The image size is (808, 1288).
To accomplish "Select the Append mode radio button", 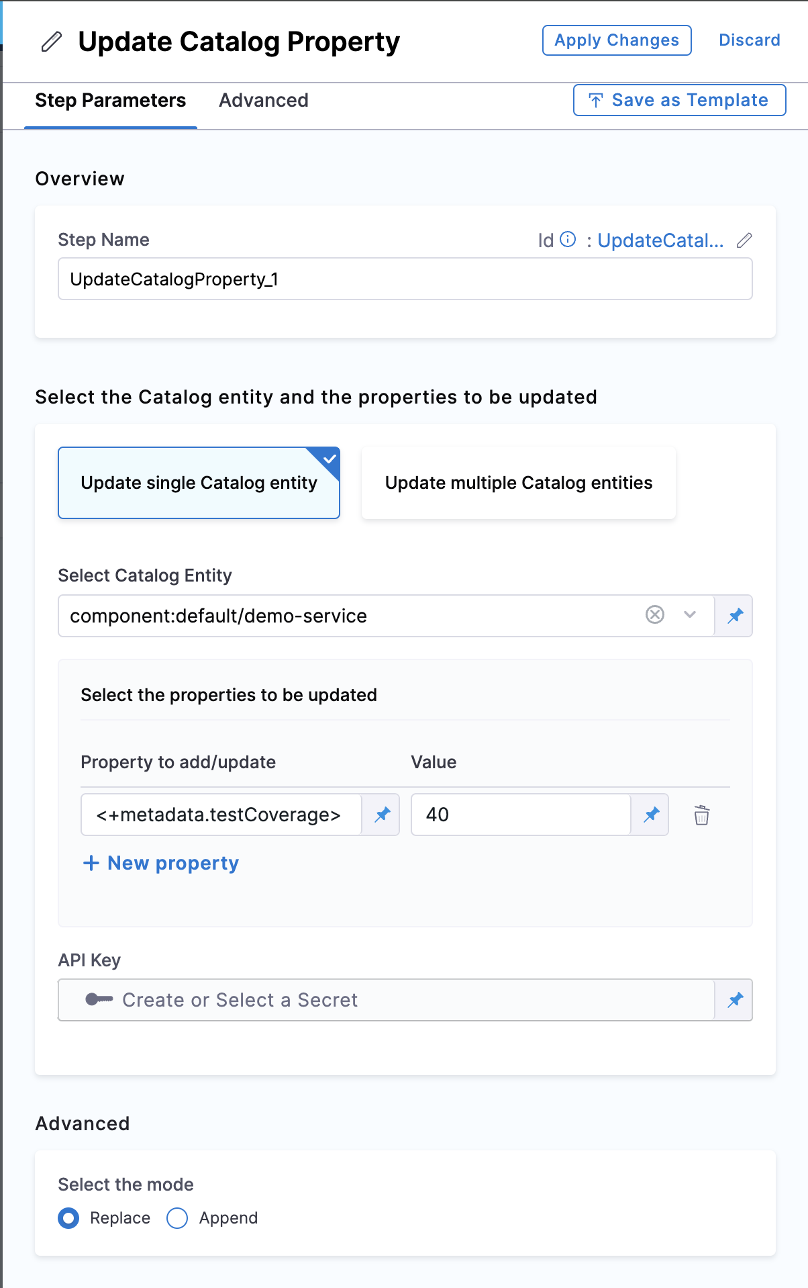I will click(x=177, y=1218).
